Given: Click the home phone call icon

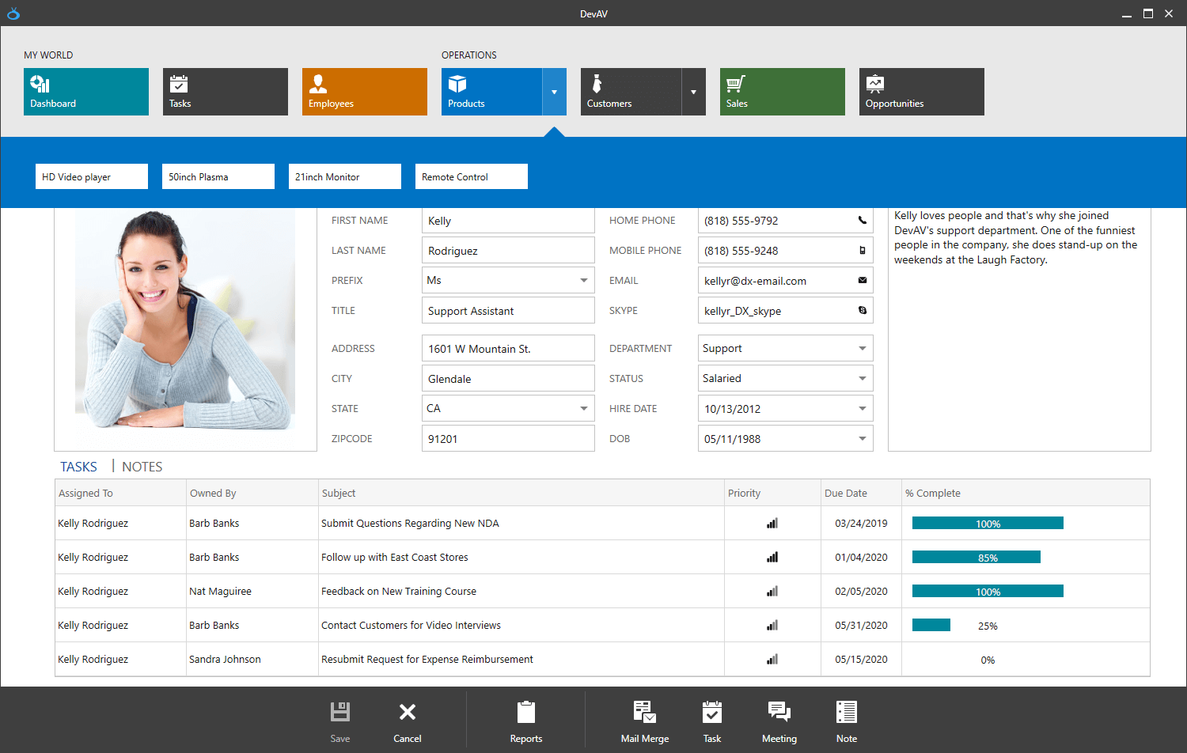Looking at the screenshot, I should coord(862,221).
